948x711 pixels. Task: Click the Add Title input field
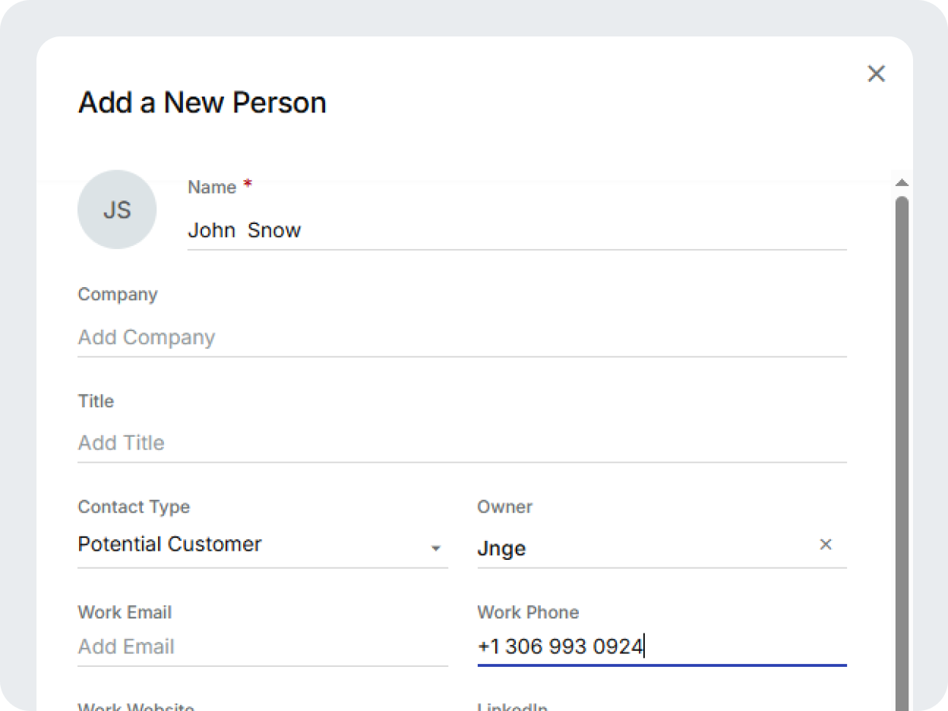tap(462, 443)
